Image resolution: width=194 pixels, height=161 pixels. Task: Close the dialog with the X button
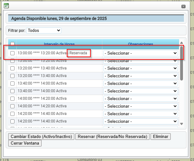[183, 6]
